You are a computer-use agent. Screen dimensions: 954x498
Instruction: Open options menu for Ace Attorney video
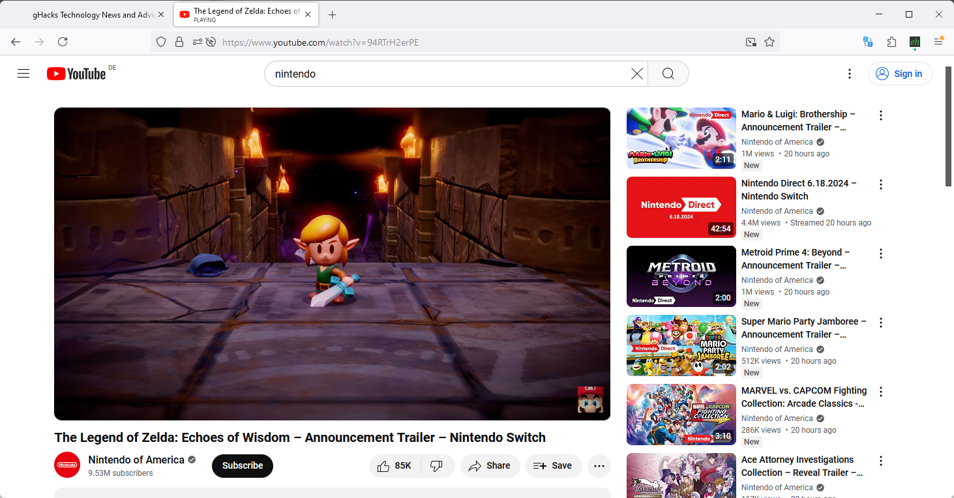click(881, 461)
